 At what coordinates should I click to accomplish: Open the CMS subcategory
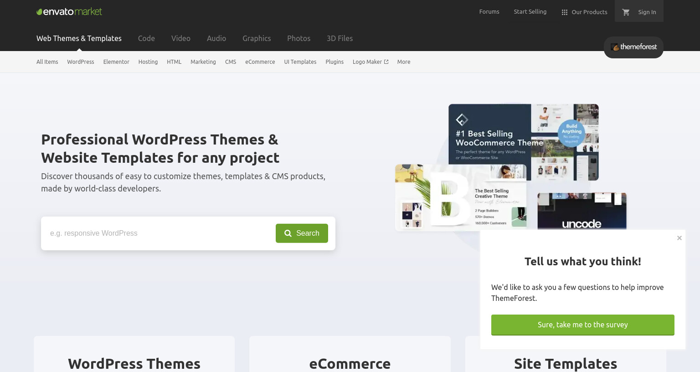231,62
